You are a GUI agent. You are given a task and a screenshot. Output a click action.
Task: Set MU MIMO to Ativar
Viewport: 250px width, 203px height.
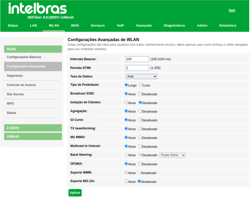126,137
